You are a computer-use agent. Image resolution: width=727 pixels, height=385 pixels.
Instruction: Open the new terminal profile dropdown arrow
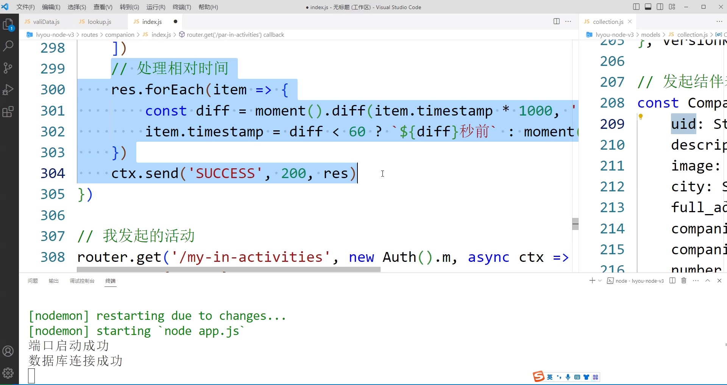600,281
